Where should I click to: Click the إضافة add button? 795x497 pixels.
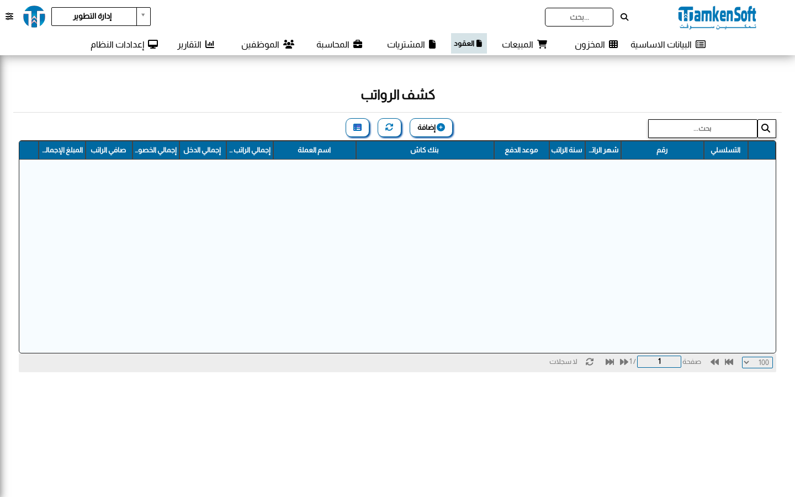coord(431,128)
